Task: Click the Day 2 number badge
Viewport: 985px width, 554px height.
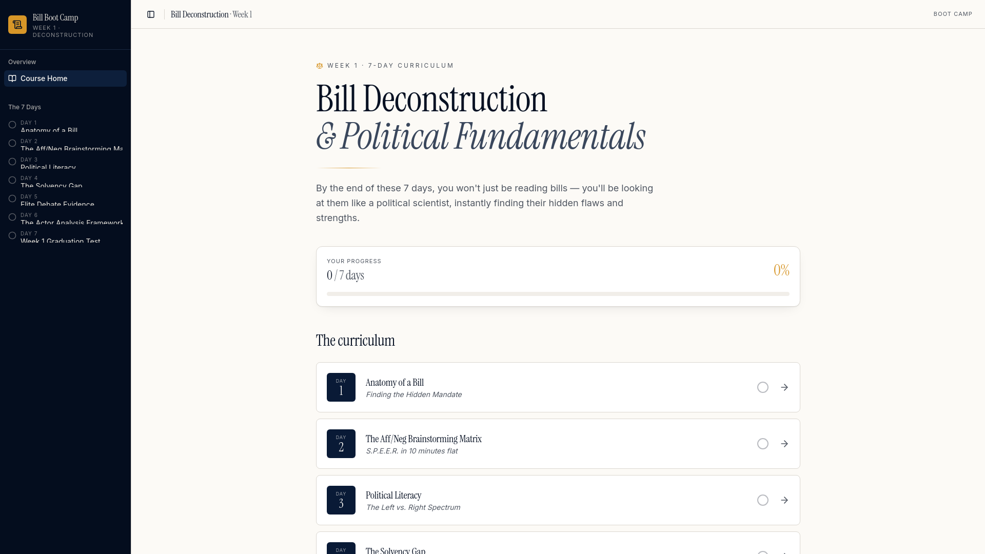Action: click(x=341, y=444)
